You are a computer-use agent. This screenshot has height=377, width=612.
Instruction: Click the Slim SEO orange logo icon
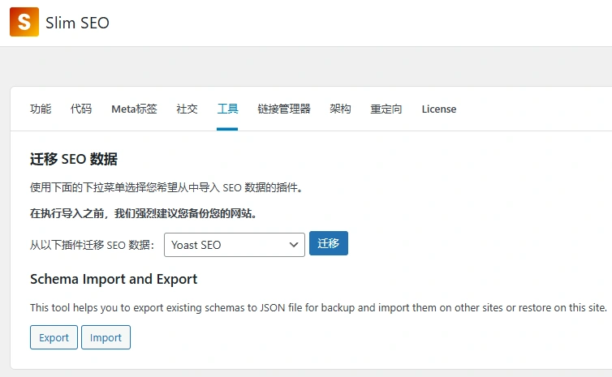(24, 22)
